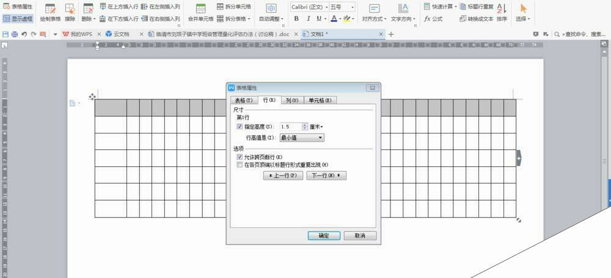Click the redo arrow
Viewport: 611px width, 278px height.
[x=34, y=34]
